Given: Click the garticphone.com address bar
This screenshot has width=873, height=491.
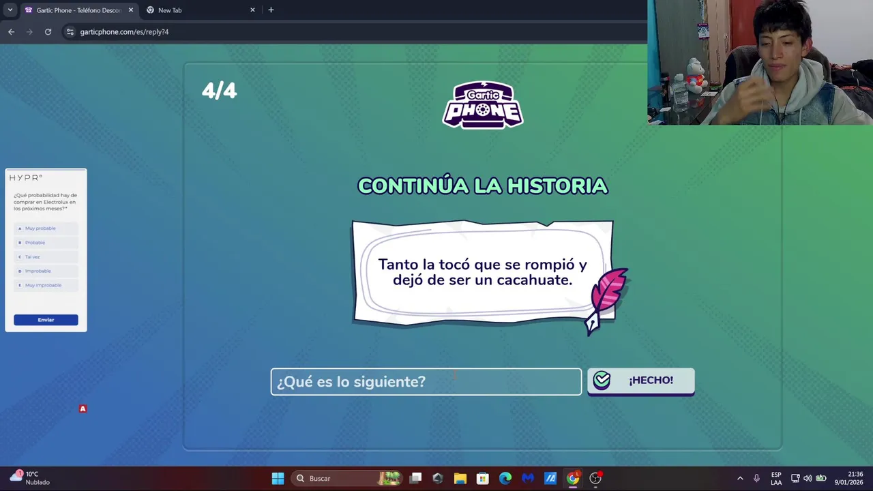Looking at the screenshot, I should (x=355, y=31).
